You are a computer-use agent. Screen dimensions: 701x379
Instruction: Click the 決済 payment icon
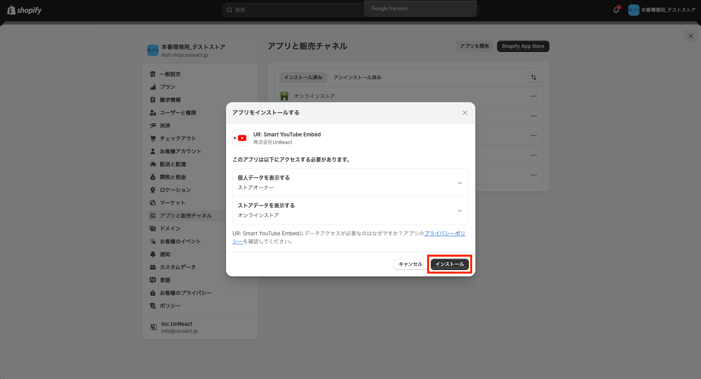click(x=153, y=126)
